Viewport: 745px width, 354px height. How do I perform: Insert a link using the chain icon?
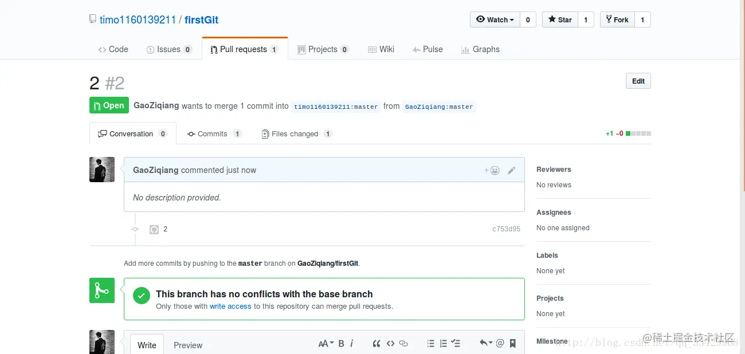(x=403, y=344)
